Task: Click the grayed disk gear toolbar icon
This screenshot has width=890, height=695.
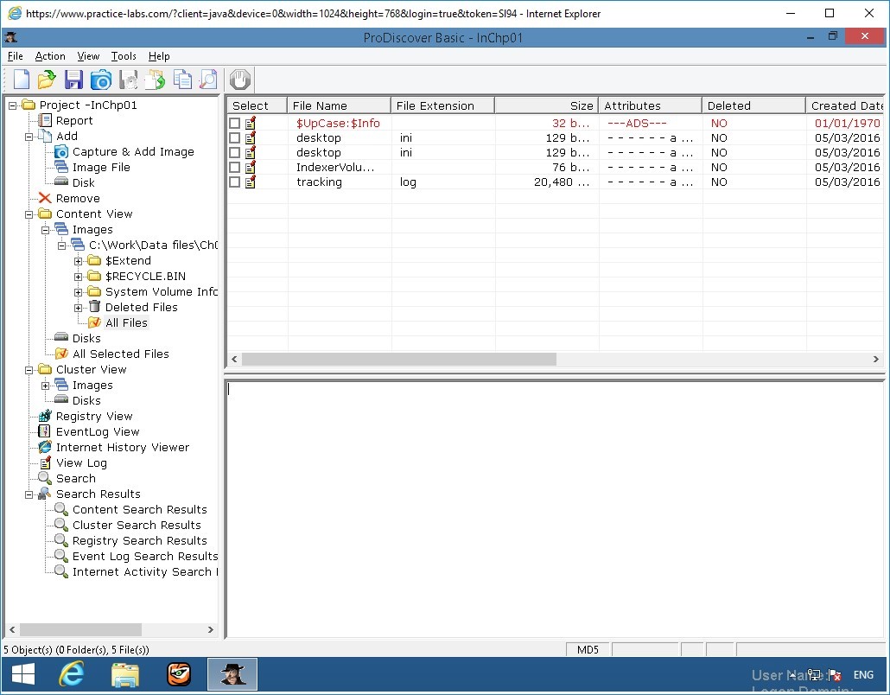Action: coord(129,80)
